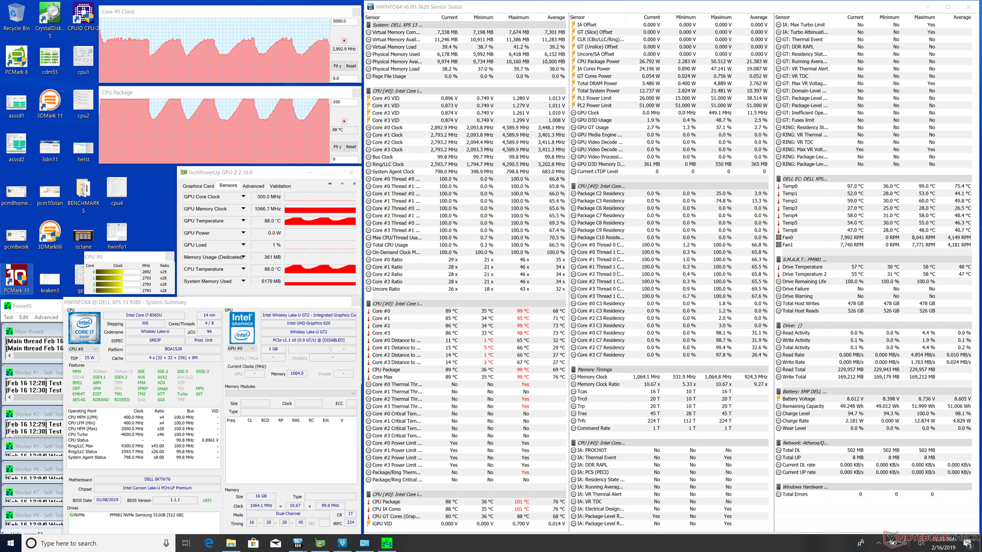Click the GPU-Z screenshot camera icon
This screenshot has height=552, width=982.
[x=330, y=184]
